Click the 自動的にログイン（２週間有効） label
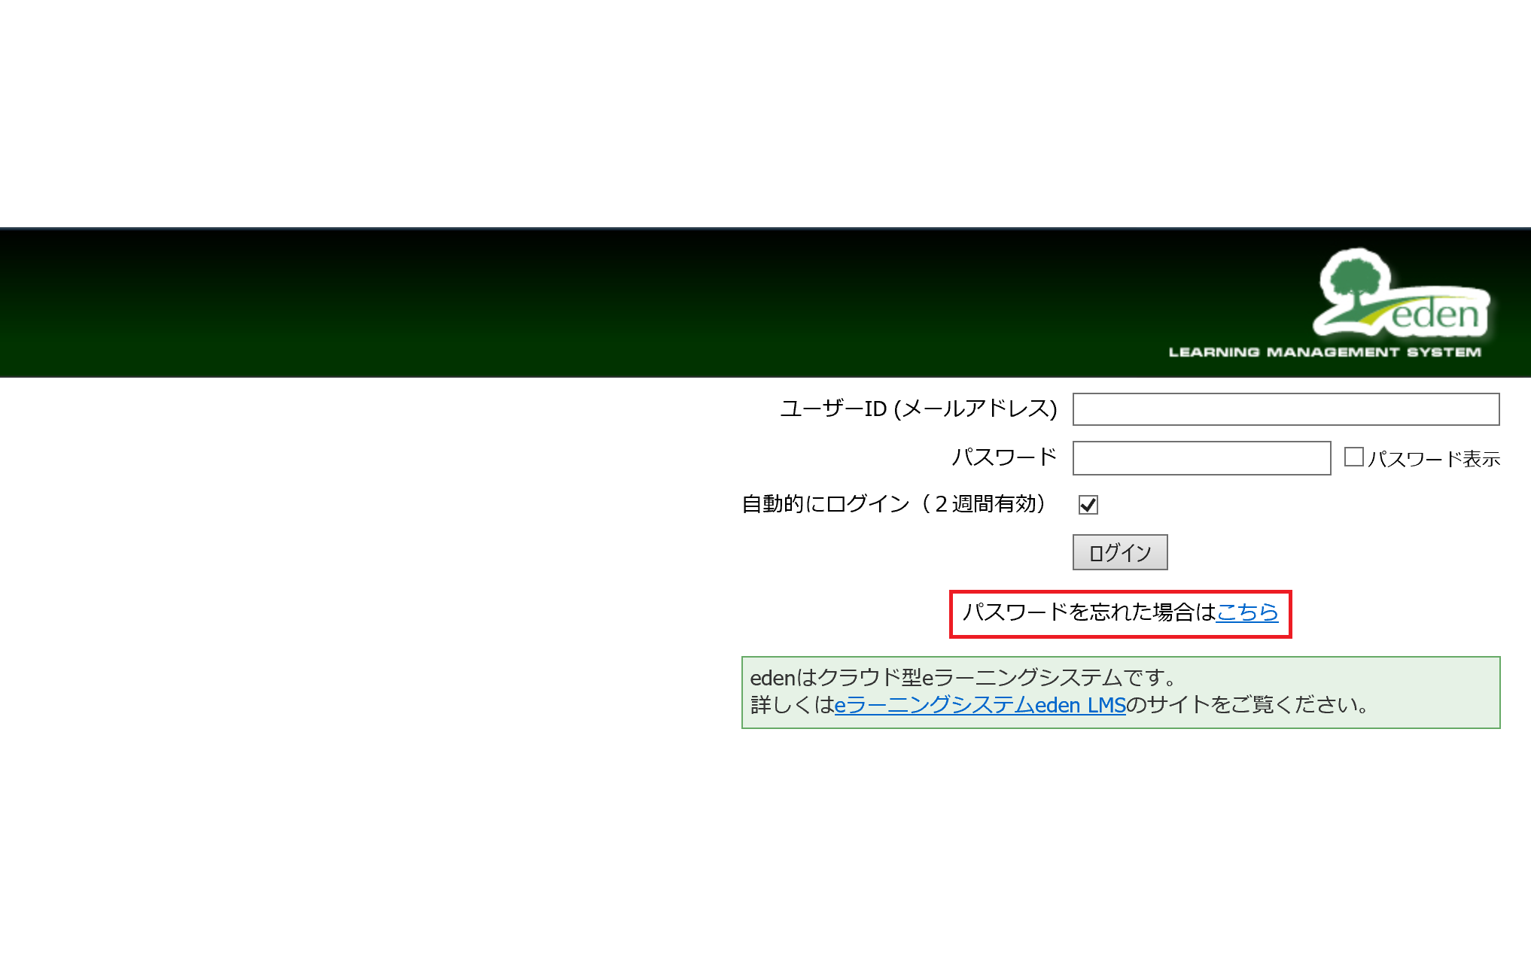The width and height of the screenshot is (1531, 963). point(893,503)
